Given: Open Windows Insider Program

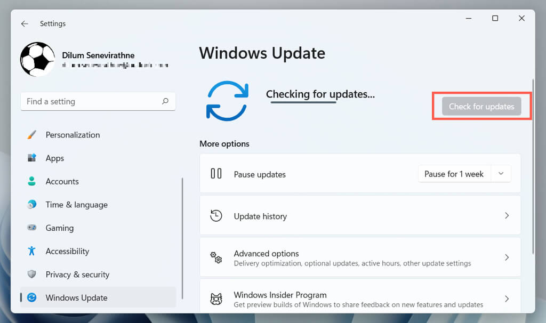Looking at the screenshot, I should [x=360, y=296].
